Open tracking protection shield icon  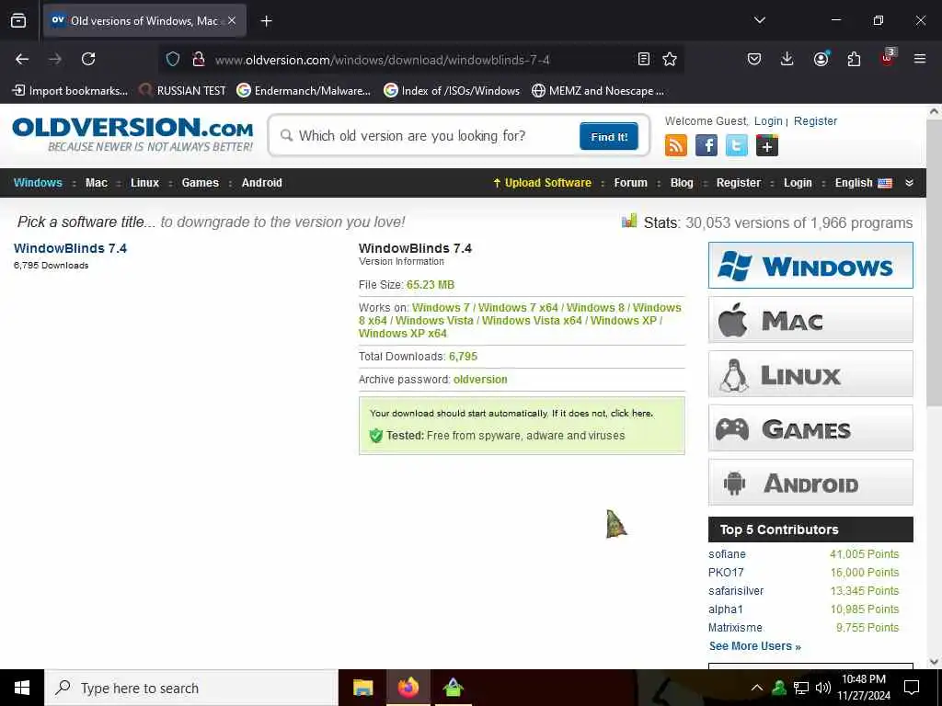(173, 59)
